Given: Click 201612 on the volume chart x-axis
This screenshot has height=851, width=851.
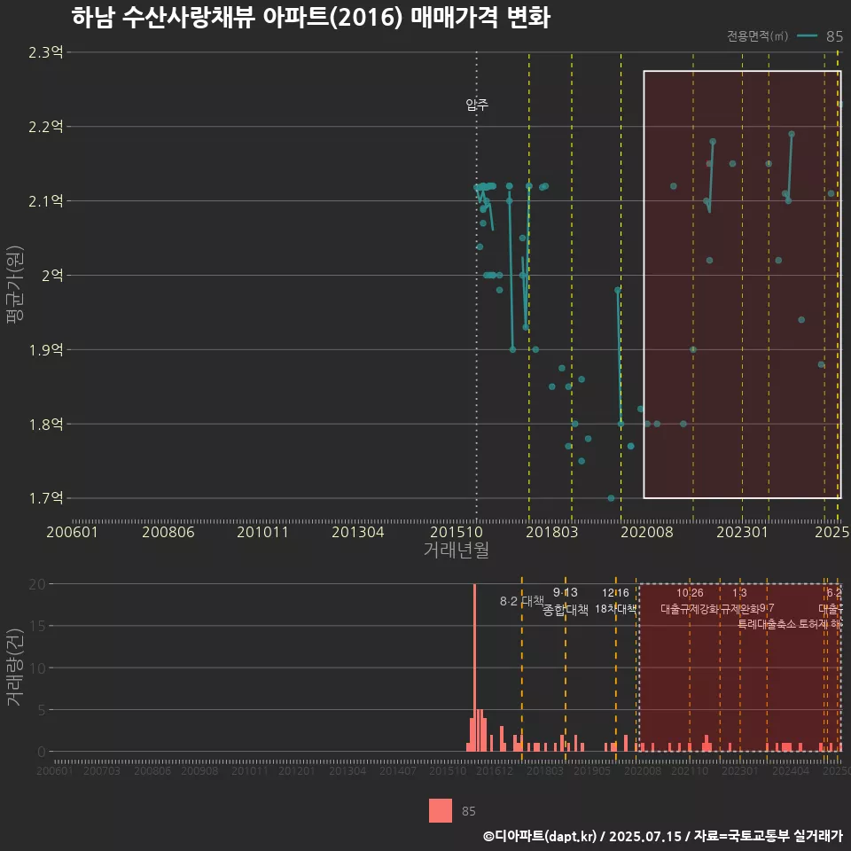Looking at the screenshot, I should point(495,770).
